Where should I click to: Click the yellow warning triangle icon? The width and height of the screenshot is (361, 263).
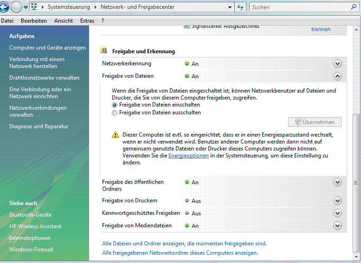(x=116, y=135)
